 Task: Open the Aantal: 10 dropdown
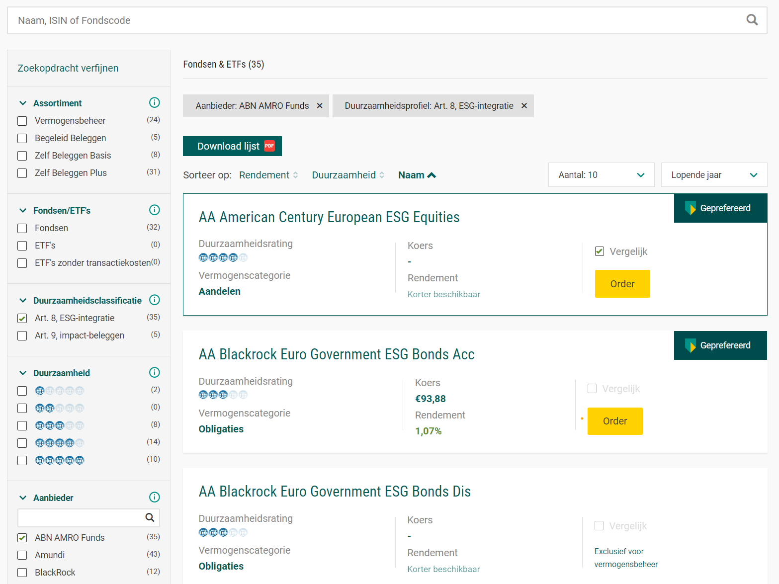click(x=601, y=175)
